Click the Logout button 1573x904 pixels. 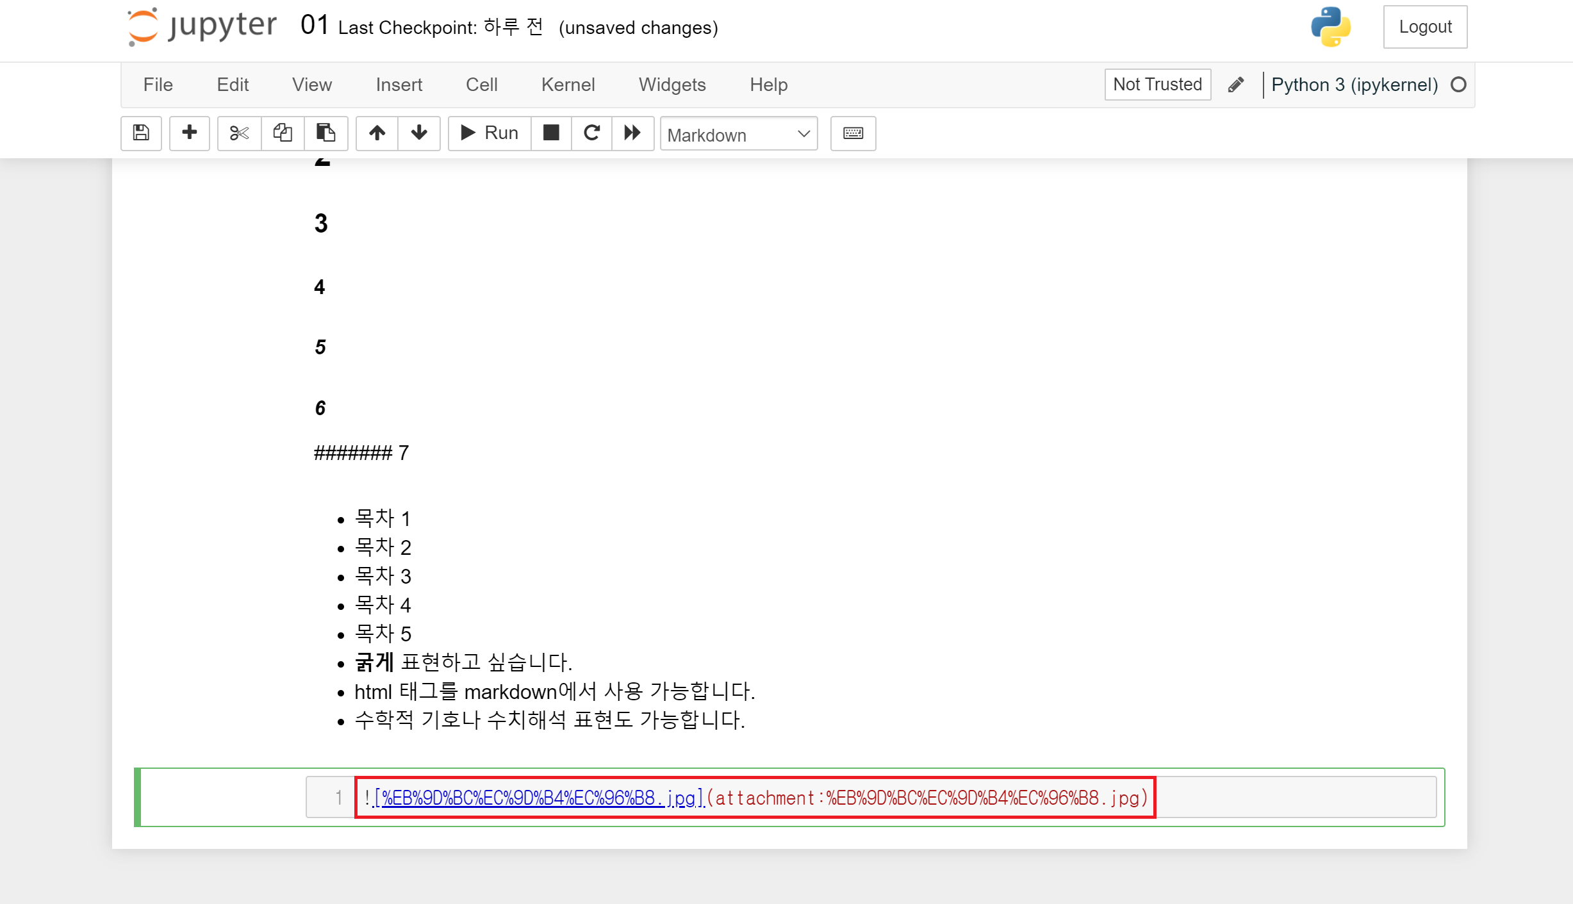click(x=1424, y=27)
